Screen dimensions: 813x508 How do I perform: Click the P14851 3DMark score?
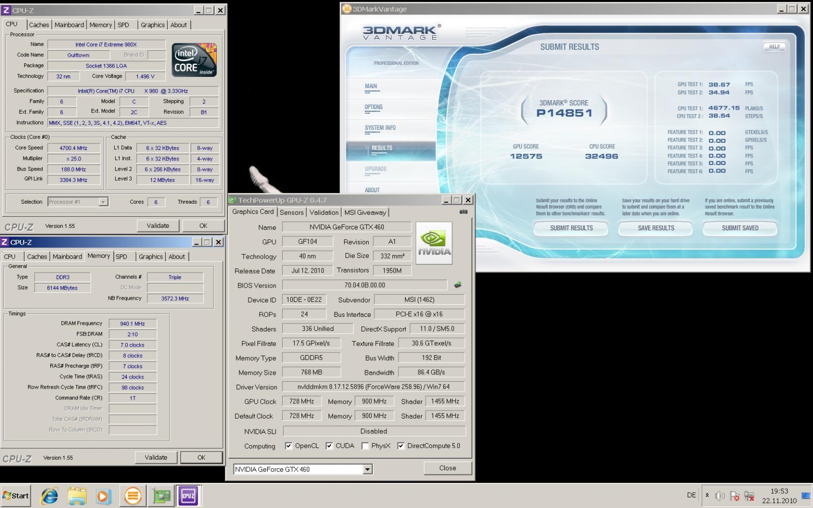point(564,113)
